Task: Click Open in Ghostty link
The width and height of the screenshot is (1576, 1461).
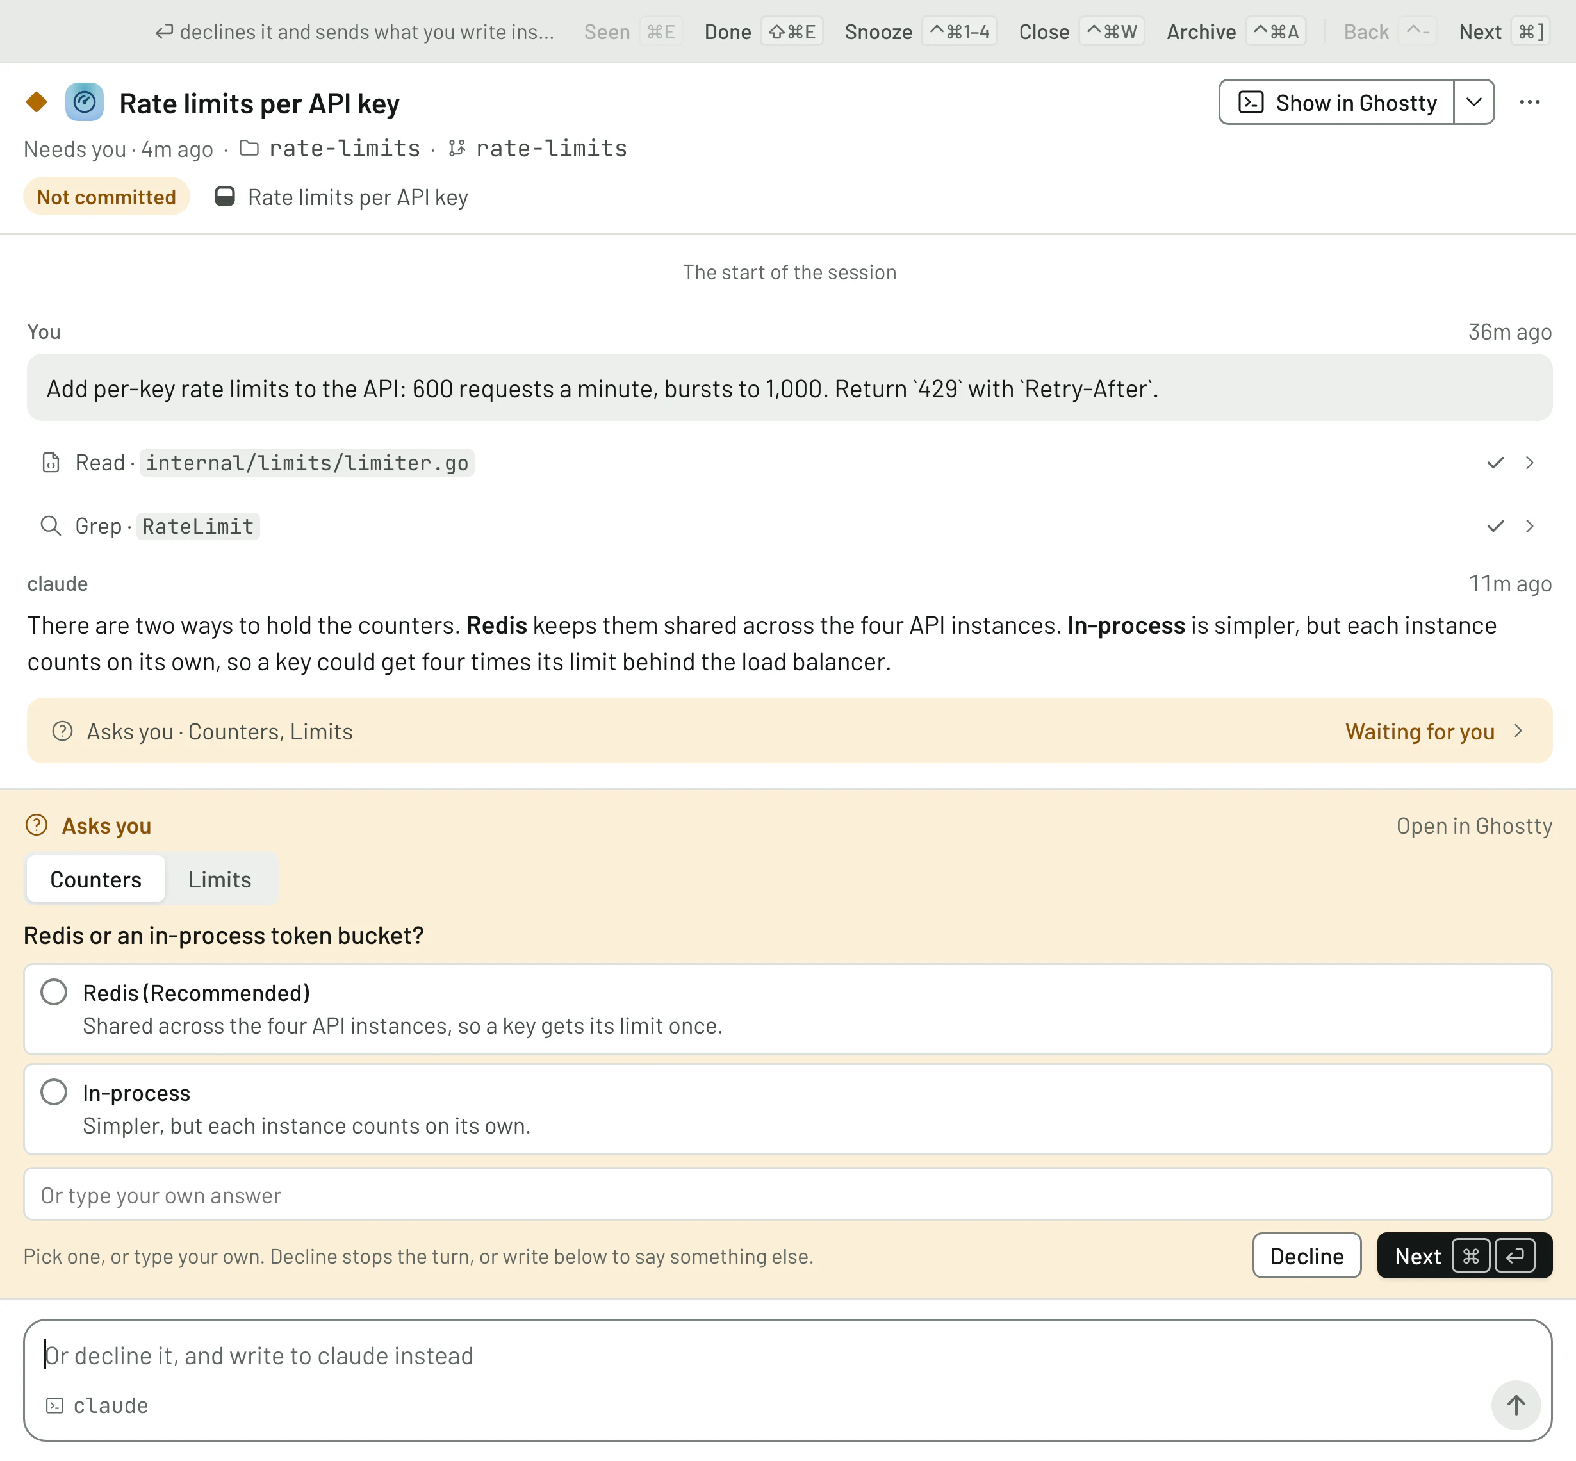Action: 1474,825
